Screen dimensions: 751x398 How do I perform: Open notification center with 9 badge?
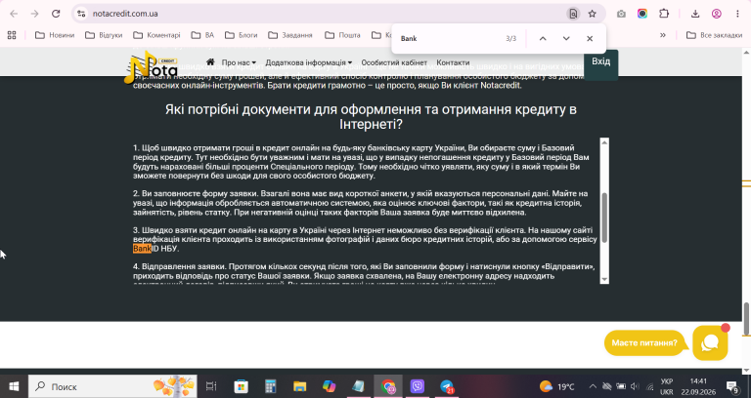[733, 386]
